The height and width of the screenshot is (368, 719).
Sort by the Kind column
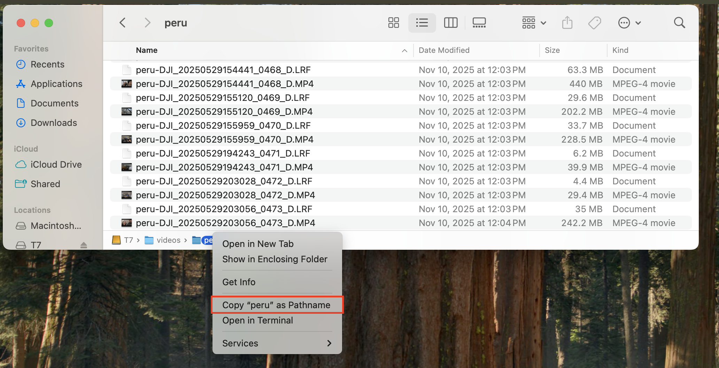click(620, 50)
